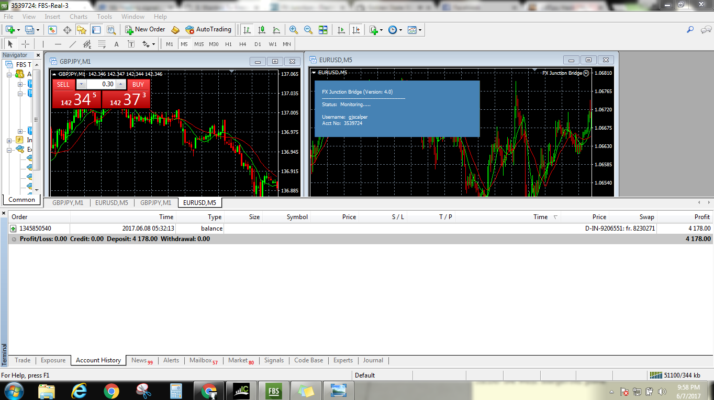Viewport: 714px width, 400px height.
Task: Click the 0.30 volume input field
Action: click(x=101, y=84)
